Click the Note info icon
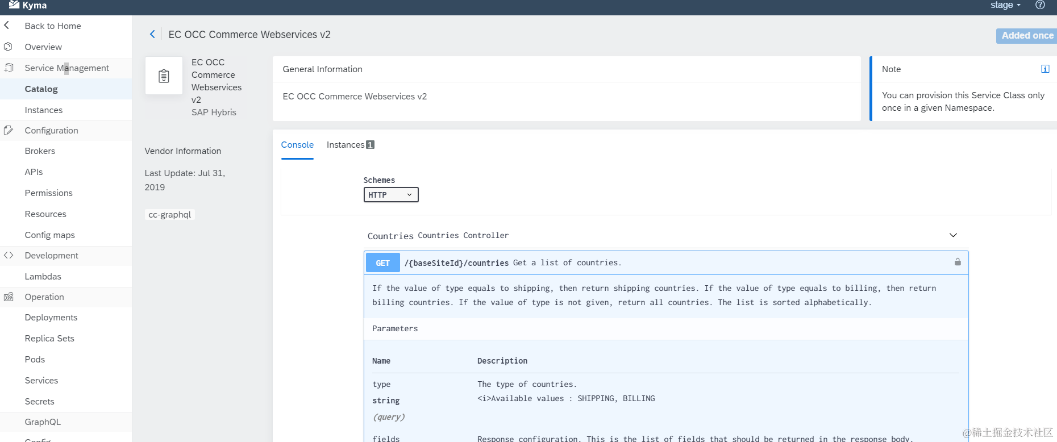Image resolution: width=1057 pixels, height=442 pixels. (1045, 69)
